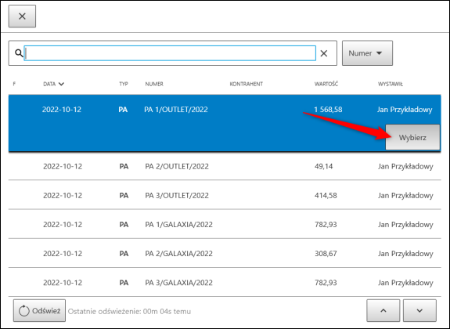This screenshot has width=450, height=329.
Task: Close the document list dialog
Action: [22, 16]
